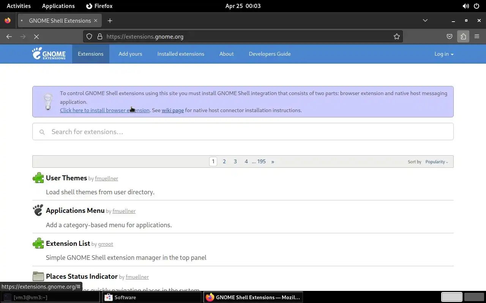486x303 pixels.
Task: Stop loading the page
Action: point(36,36)
